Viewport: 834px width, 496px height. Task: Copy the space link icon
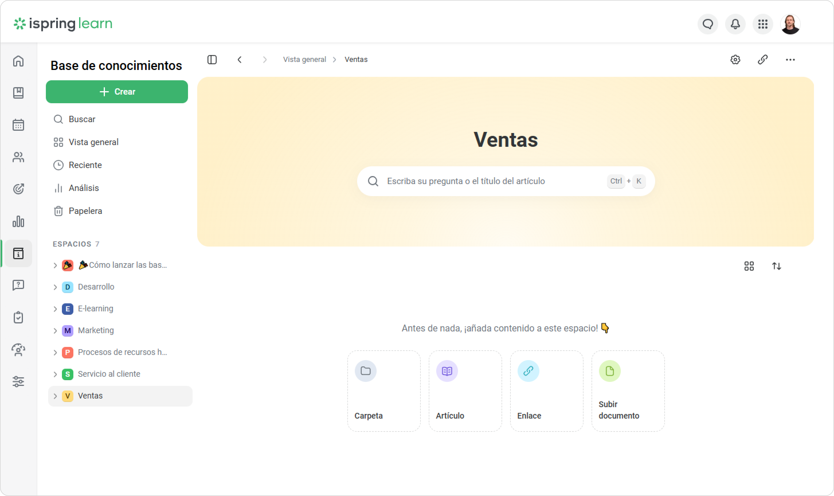pos(763,60)
